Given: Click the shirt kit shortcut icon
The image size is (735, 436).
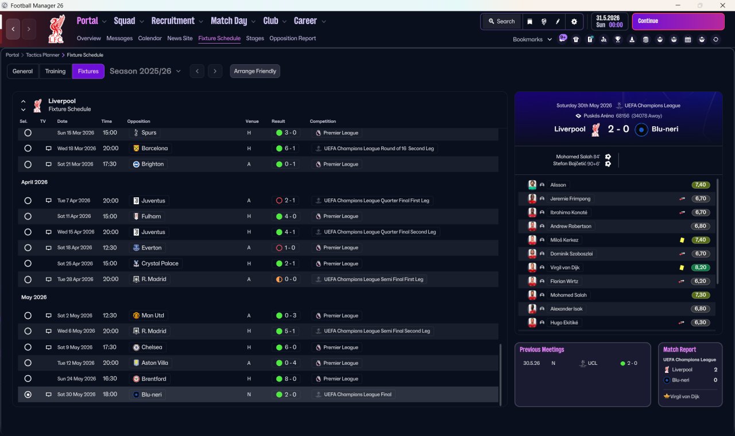Looking at the screenshot, I should point(576,40).
